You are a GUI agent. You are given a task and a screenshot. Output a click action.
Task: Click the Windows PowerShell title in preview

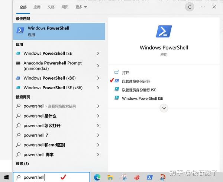pyautogui.click(x=164, y=47)
